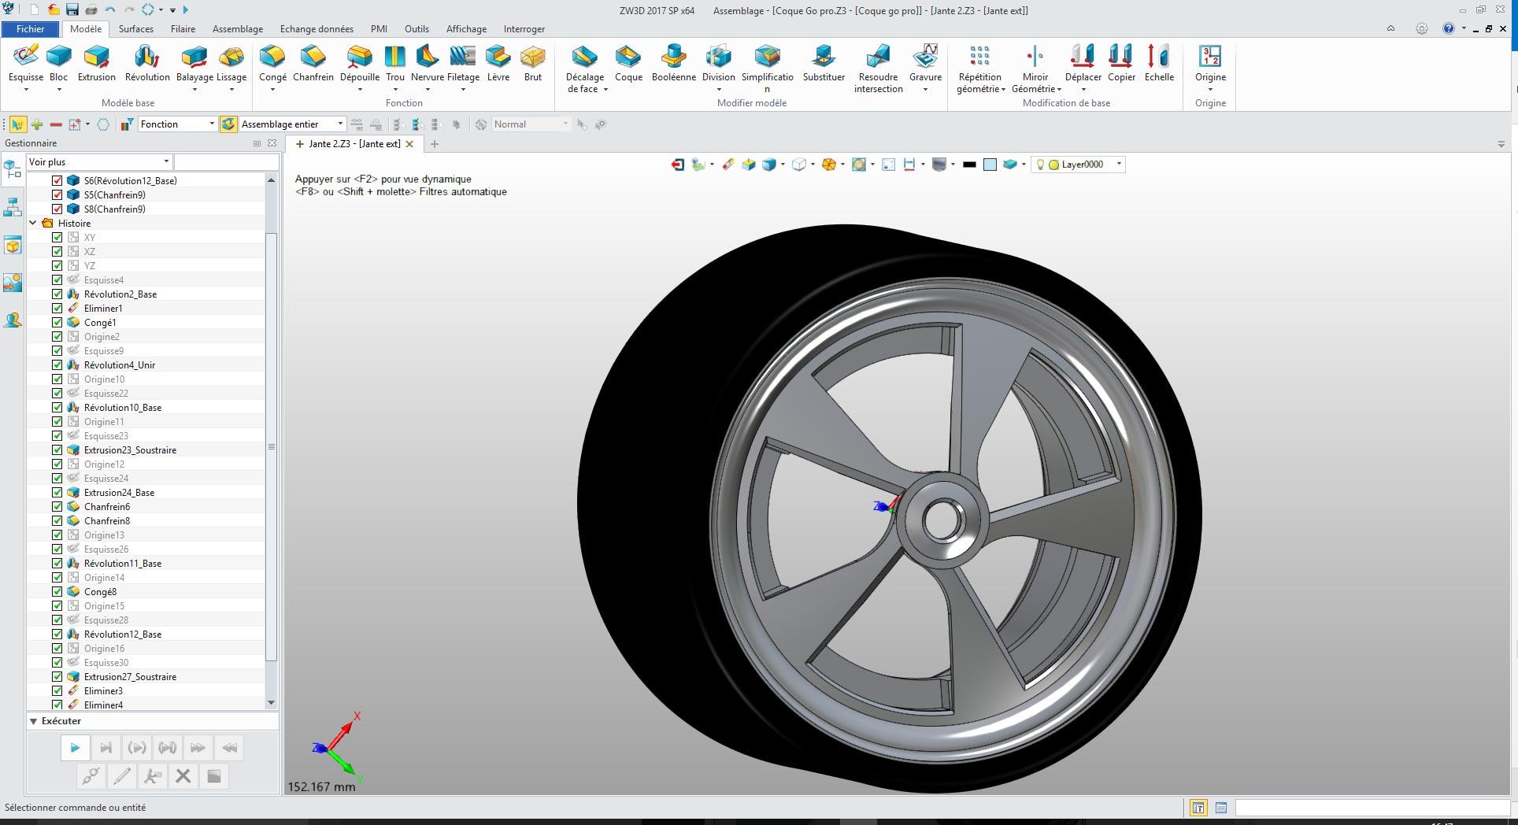The image size is (1518, 825).
Task: Open the Fonction filter dropdown
Action: pos(211,124)
